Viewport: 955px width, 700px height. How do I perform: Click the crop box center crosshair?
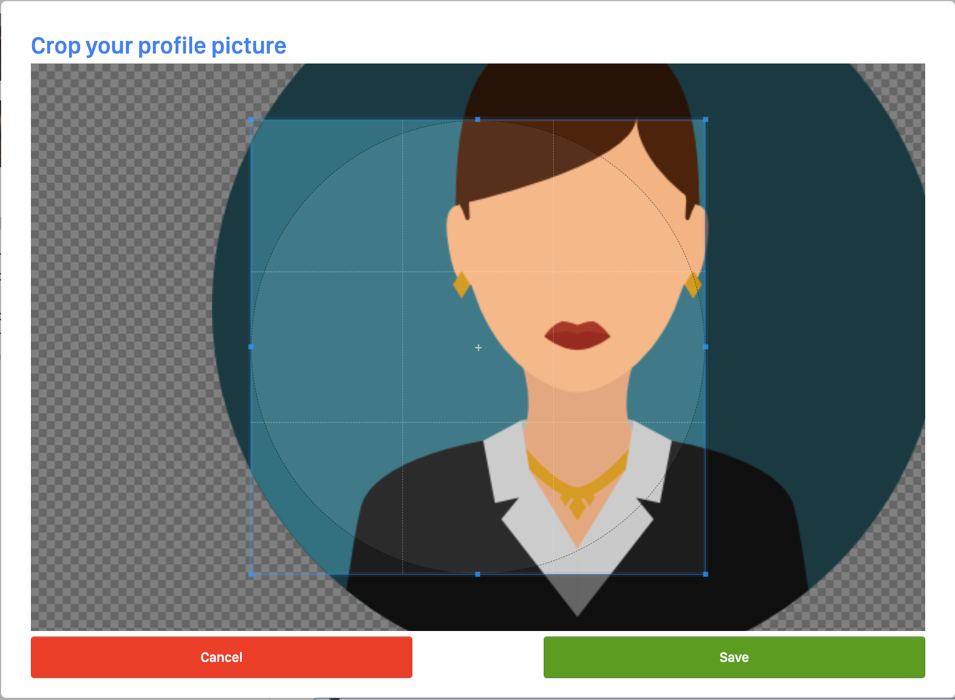point(479,348)
